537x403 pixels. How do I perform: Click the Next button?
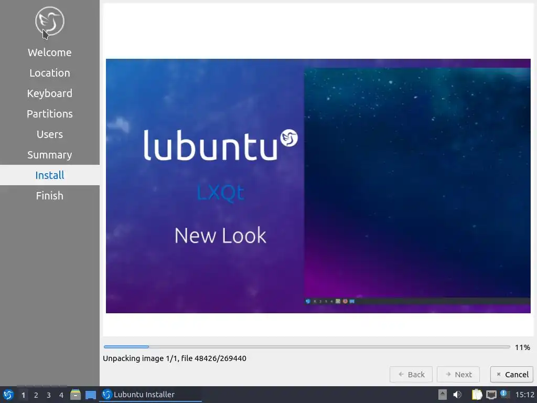458,375
